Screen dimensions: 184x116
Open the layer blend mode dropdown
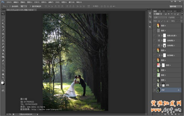point(160,17)
